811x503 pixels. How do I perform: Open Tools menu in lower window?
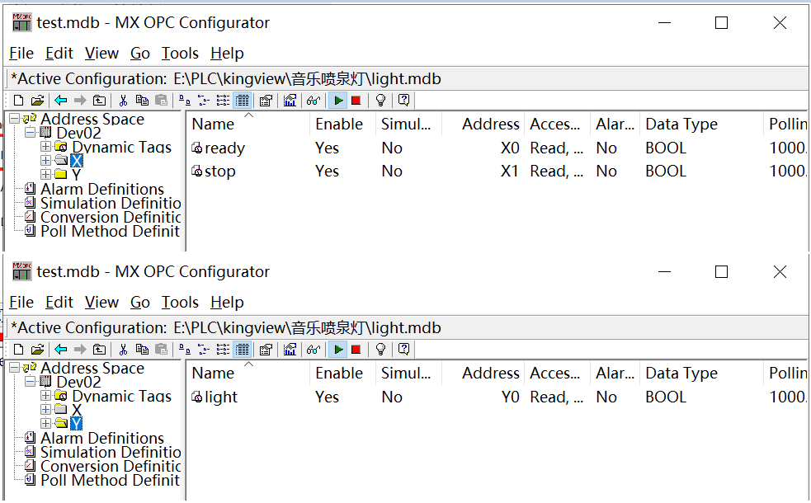click(x=180, y=303)
